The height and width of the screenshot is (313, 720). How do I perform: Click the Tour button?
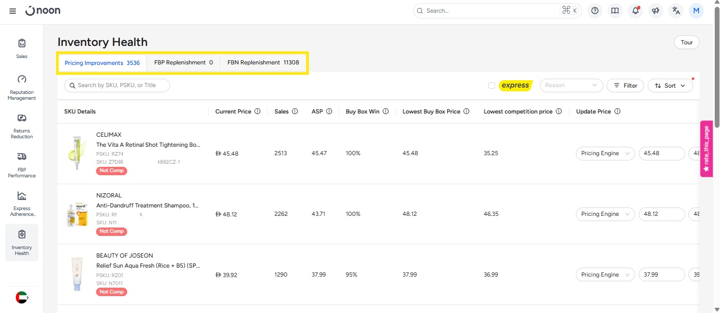click(686, 42)
